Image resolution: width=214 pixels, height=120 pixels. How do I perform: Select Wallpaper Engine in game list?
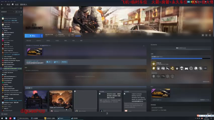tap(11, 102)
